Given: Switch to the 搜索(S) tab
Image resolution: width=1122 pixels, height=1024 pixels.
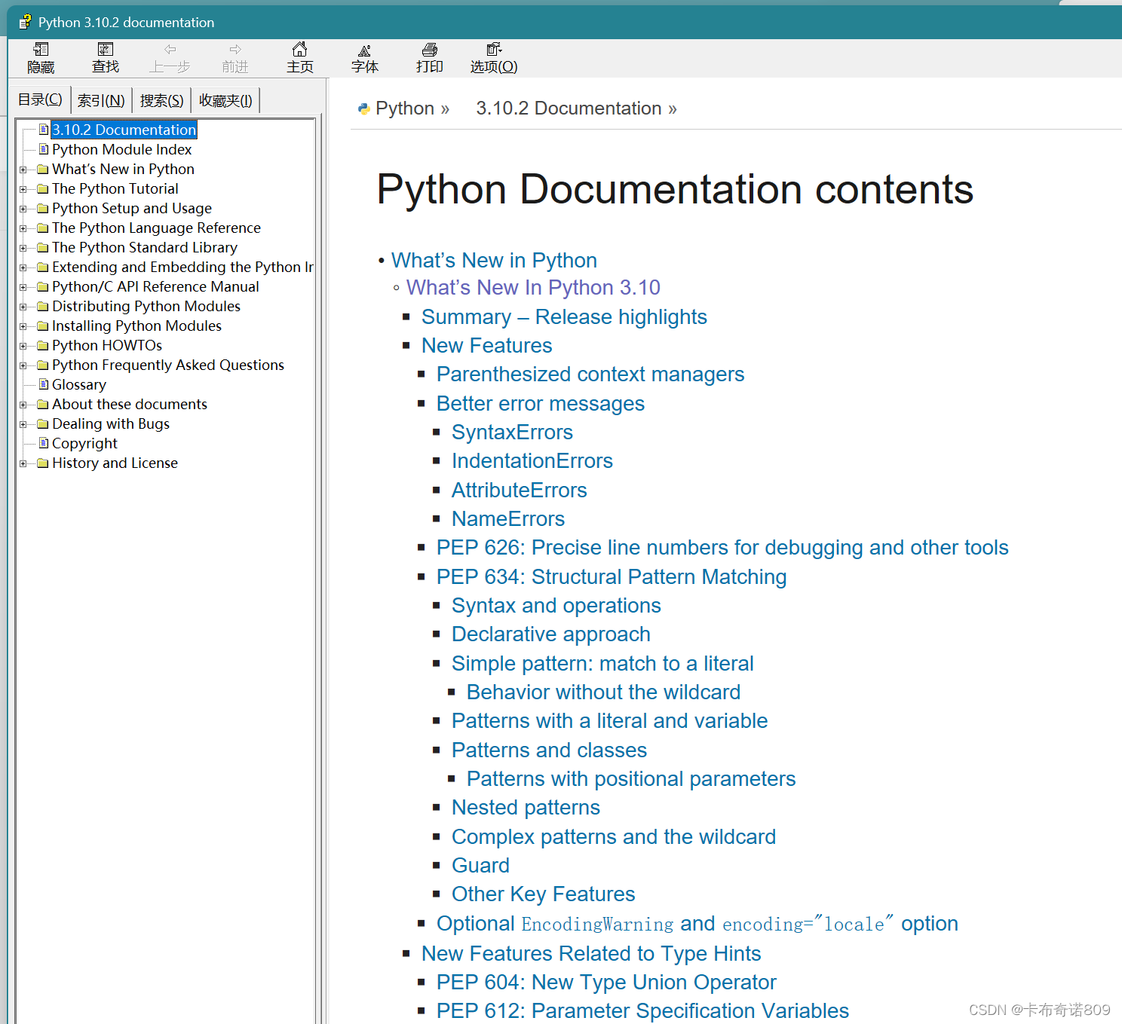Looking at the screenshot, I should pos(161,99).
